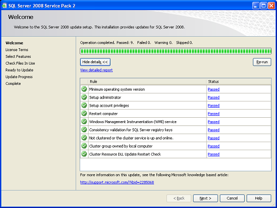This screenshot has height=208, width=277.
Task: Click the green rule check progress bar
Action: pyautogui.click(x=176, y=51)
